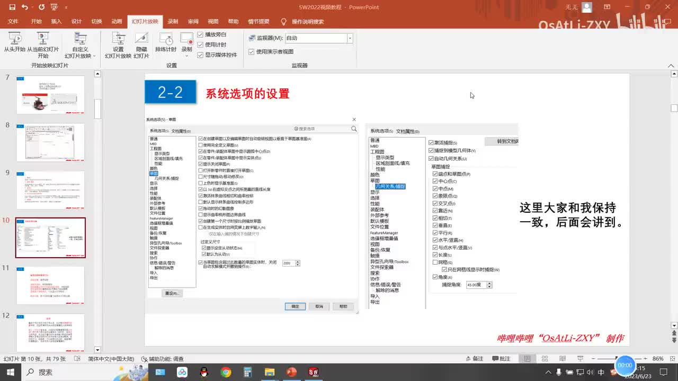Image resolution: width=678 pixels, height=381 pixels.
Task: Switch to Normal view icon in status bar
Action: click(527, 359)
